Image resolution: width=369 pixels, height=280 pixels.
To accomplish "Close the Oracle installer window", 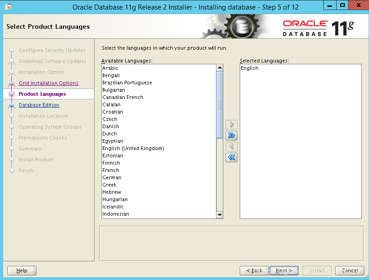I will (358, 5).
